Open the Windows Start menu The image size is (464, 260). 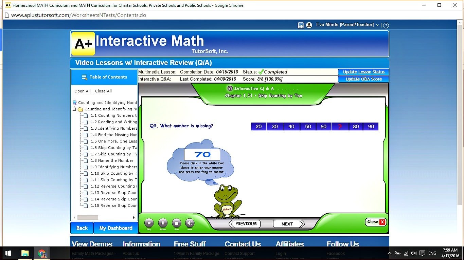[8, 253]
